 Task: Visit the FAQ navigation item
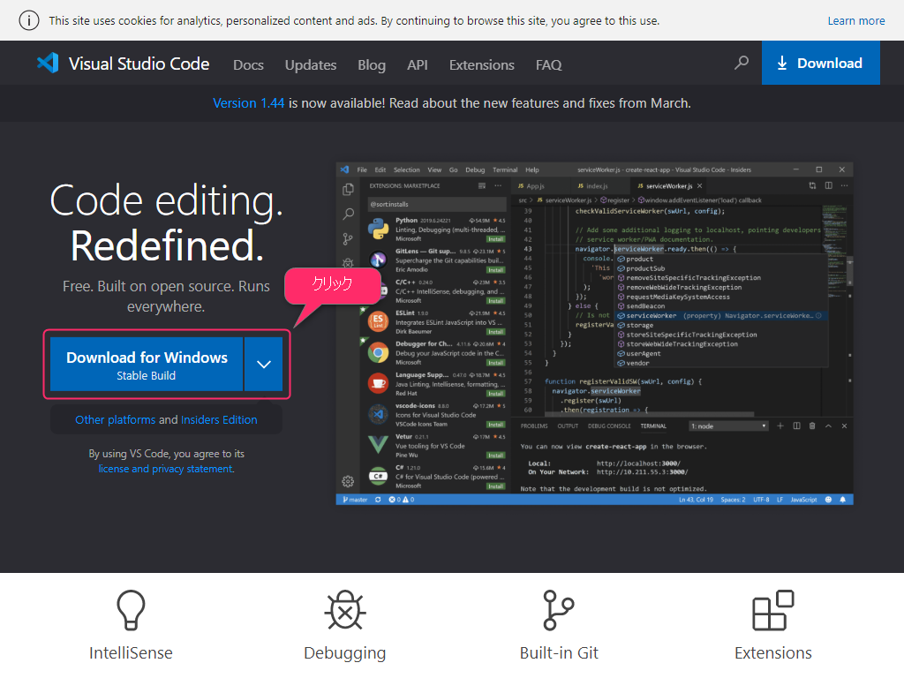point(548,64)
